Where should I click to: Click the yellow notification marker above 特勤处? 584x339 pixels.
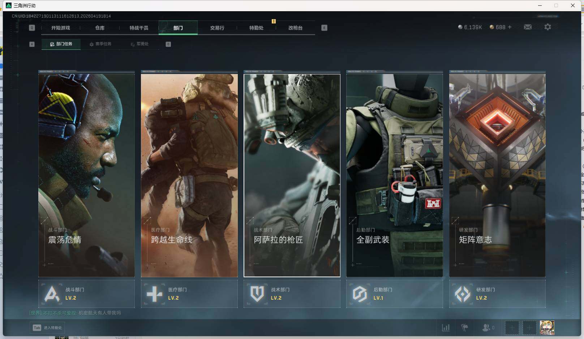click(274, 21)
